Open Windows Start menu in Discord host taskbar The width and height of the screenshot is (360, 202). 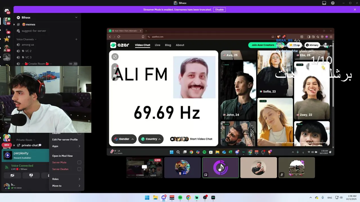point(147,198)
